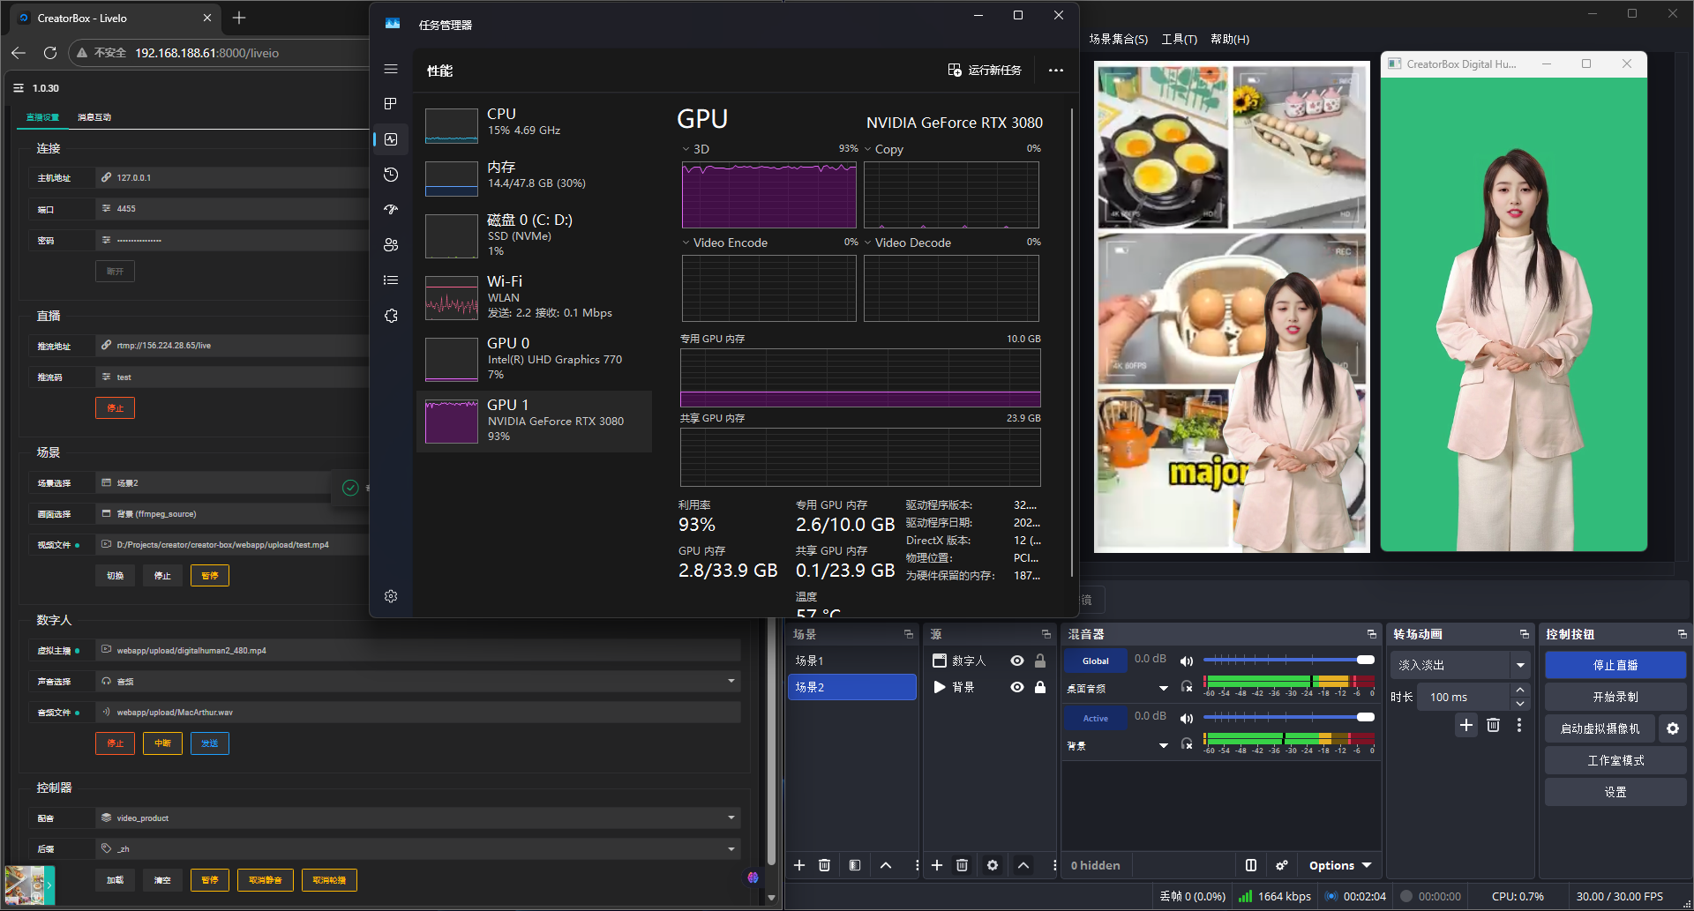The width and height of the screenshot is (1694, 911).
Task: Unlock the 背景 source lock
Action: coord(1040,687)
